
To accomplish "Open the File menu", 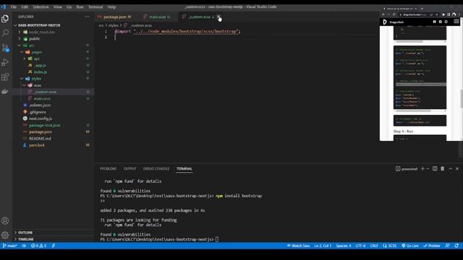I will pyautogui.click(x=13, y=6).
